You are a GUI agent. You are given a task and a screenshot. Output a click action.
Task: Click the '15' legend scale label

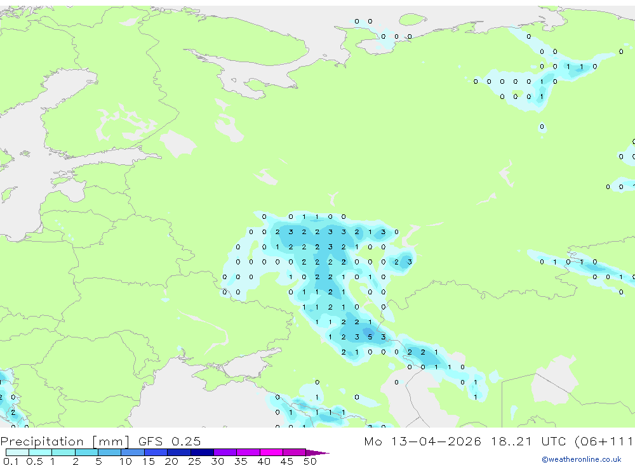[149, 461]
